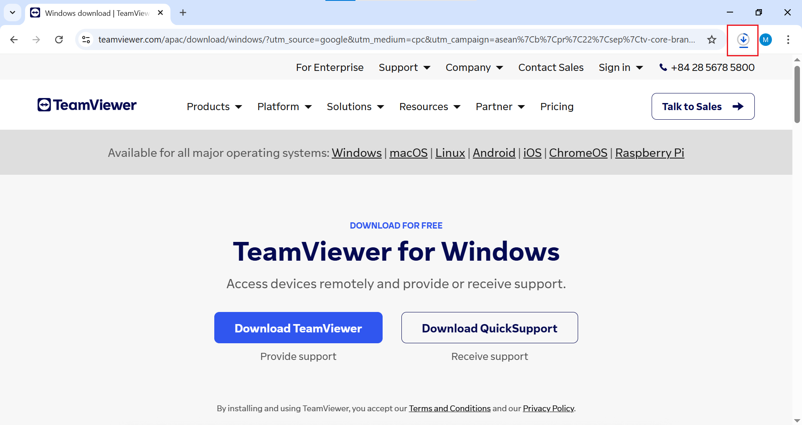Click the browser reload icon
Viewport: 802px width, 425px height.
click(59, 40)
